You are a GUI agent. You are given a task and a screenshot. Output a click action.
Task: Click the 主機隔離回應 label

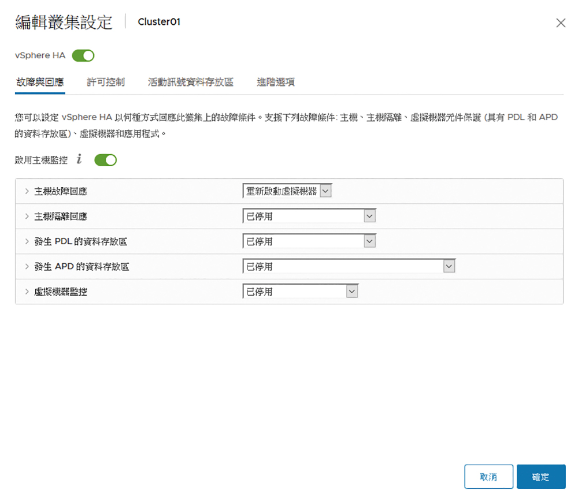(x=61, y=216)
